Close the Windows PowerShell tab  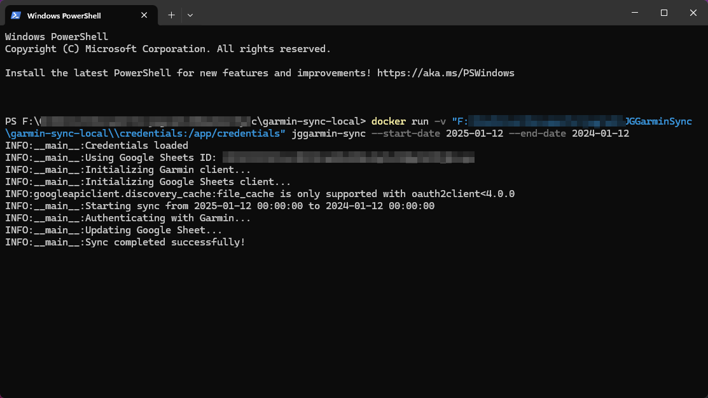(144, 15)
